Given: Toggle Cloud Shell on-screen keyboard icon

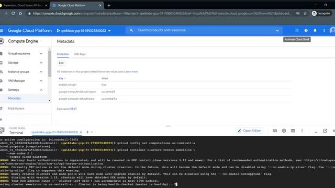Looking at the screenshot, I should (x=275, y=131).
